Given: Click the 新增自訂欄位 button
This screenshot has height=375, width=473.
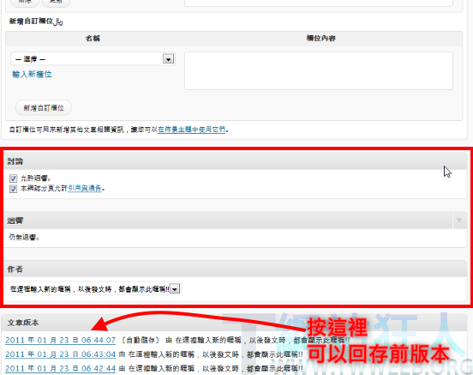Looking at the screenshot, I should (x=44, y=108).
